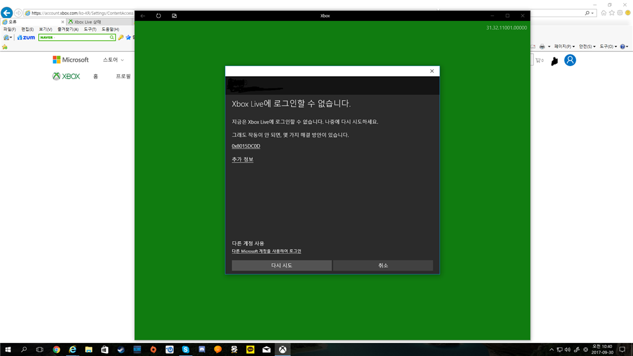Open the Mail app from the taskbar
Viewport: 633px width, 356px height.
point(266,350)
